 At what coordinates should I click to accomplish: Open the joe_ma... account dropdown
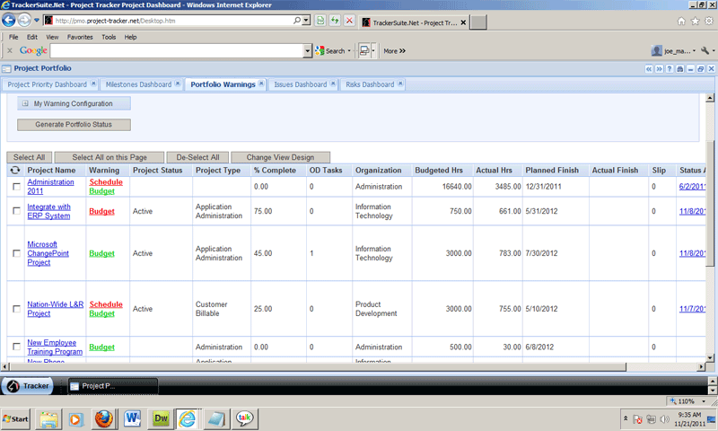point(673,51)
